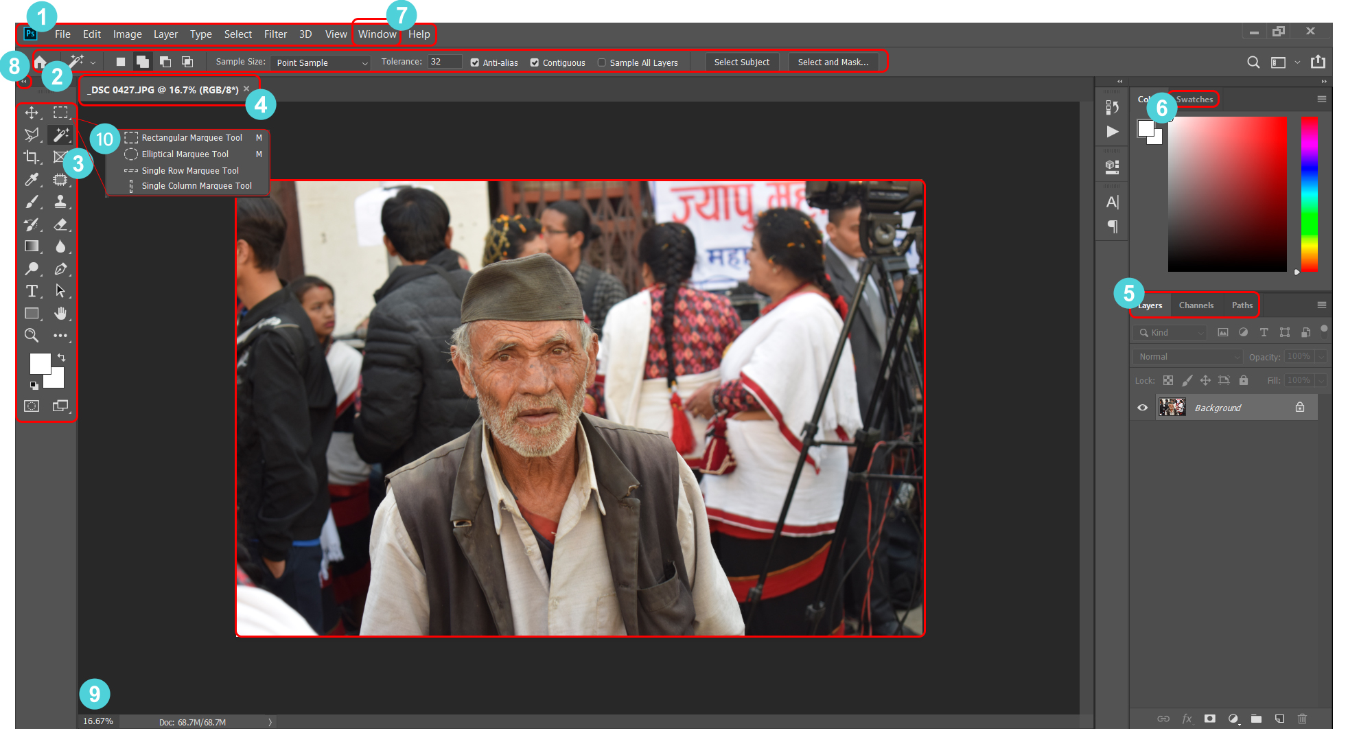Open the layer blend mode dropdown
The width and height of the screenshot is (1348, 744).
(1187, 356)
